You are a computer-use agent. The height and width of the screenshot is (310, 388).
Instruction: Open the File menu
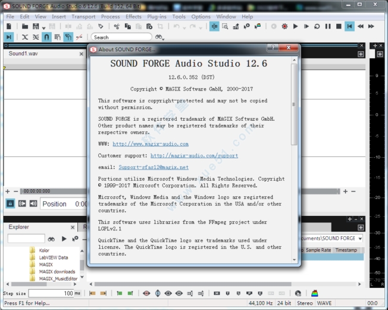[10, 17]
